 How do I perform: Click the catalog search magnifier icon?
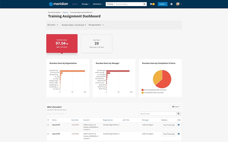144,4
